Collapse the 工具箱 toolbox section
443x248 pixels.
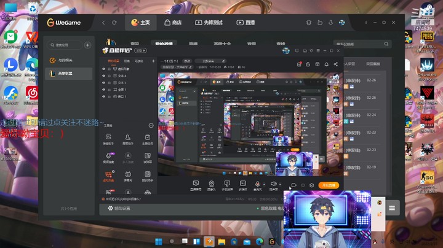click(151, 125)
